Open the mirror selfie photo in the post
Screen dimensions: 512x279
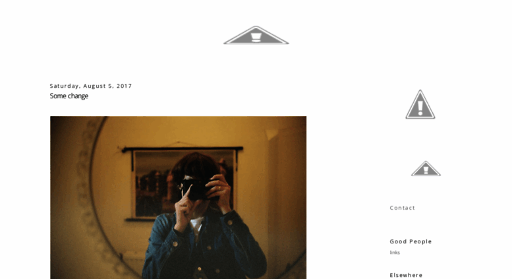179,197
